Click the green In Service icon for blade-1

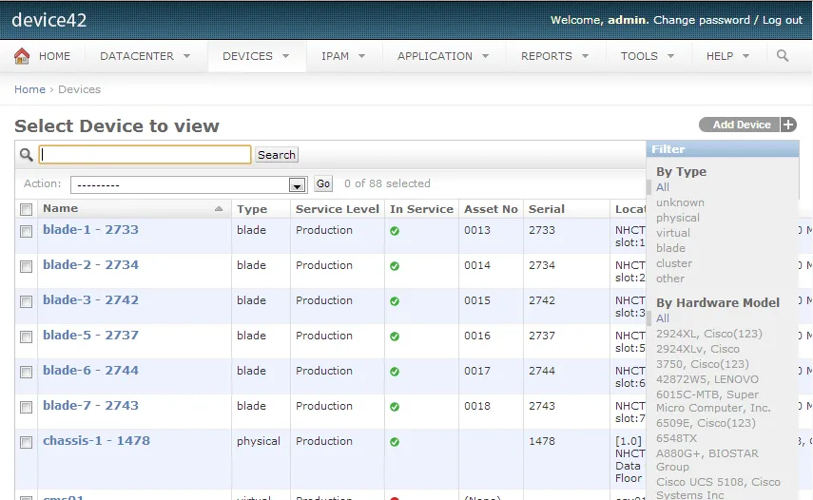(x=395, y=231)
